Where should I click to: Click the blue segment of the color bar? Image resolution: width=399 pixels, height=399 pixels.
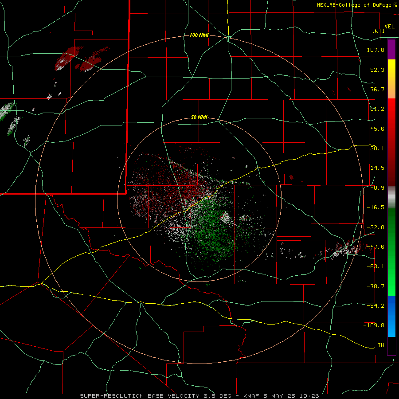pyautogui.click(x=391, y=316)
